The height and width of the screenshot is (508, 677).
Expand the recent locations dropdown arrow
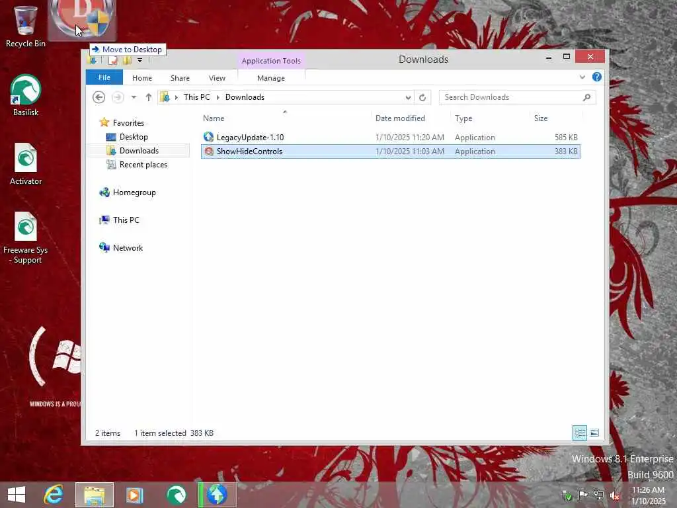(134, 97)
